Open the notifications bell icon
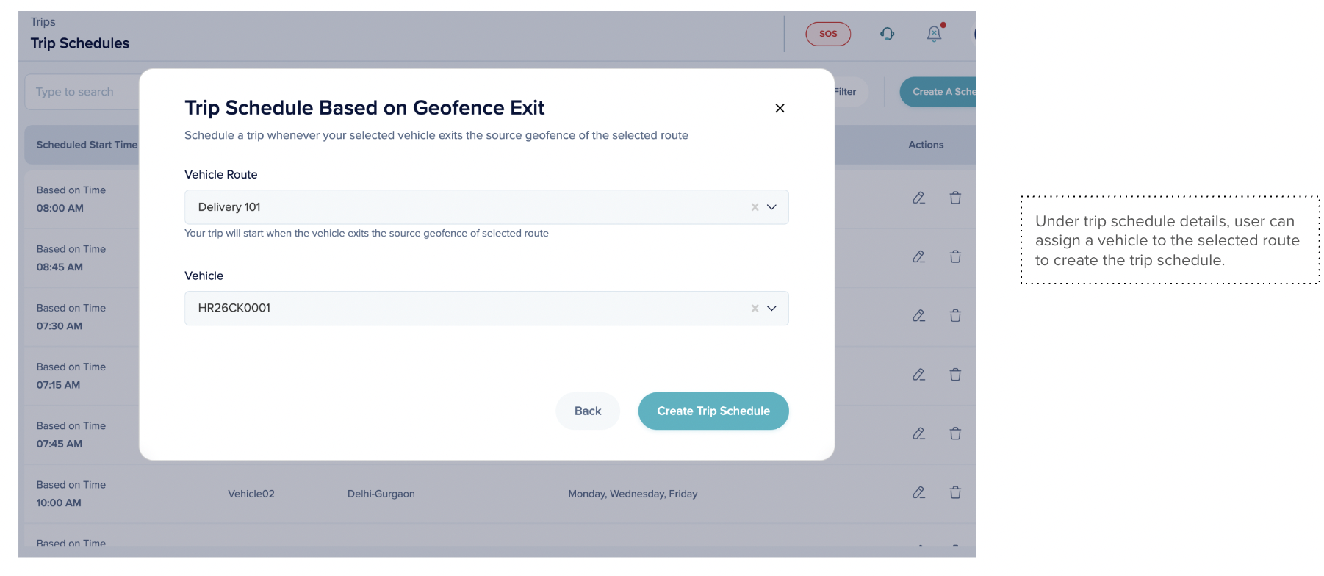Viewport: 1324px width, 576px height. pyautogui.click(x=934, y=34)
